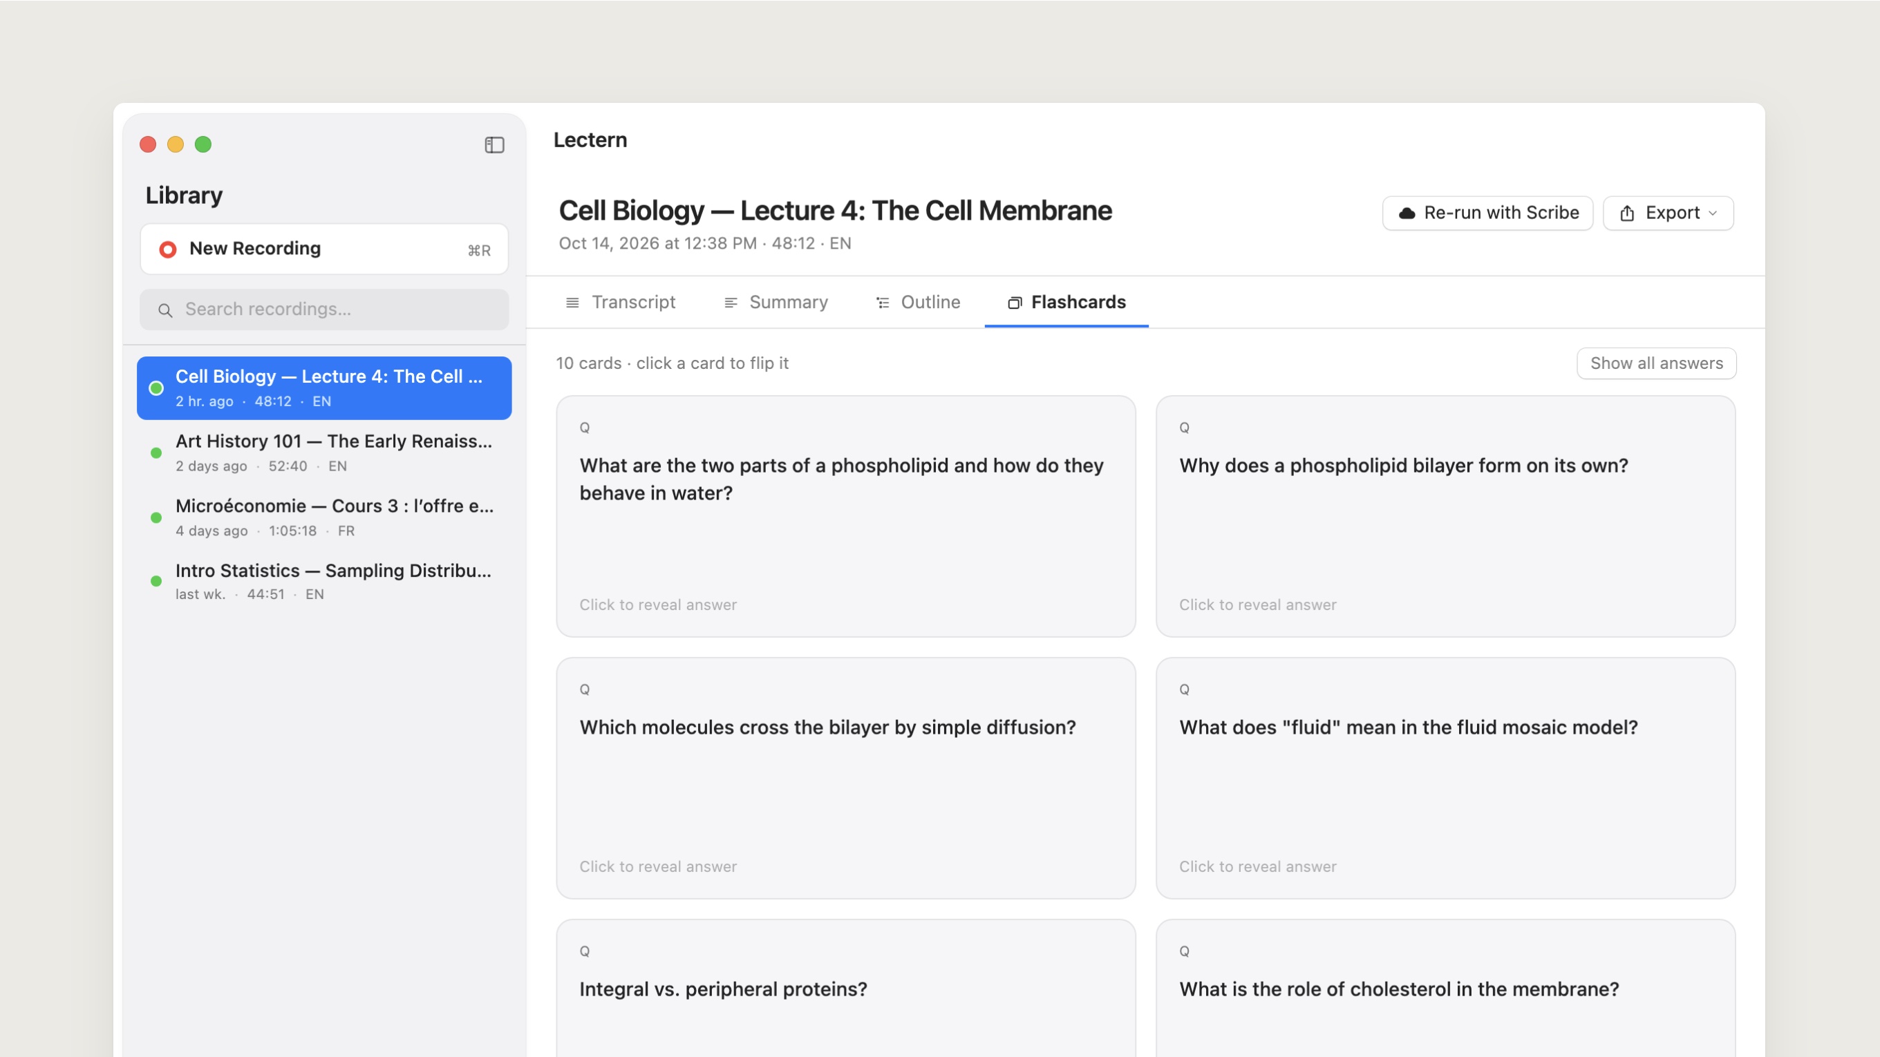
Task: Open the Export dropdown chevron
Action: coord(1712,213)
